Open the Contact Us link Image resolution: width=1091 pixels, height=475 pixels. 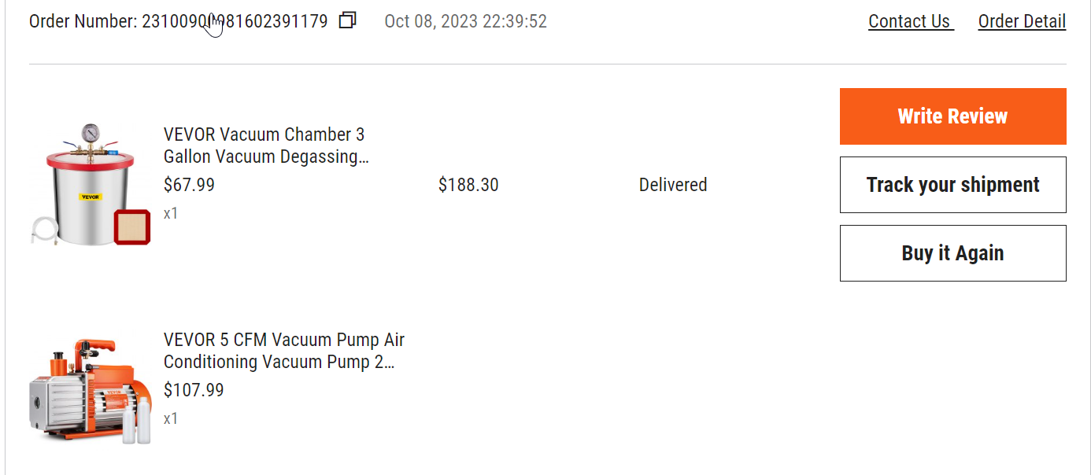pyautogui.click(x=911, y=21)
